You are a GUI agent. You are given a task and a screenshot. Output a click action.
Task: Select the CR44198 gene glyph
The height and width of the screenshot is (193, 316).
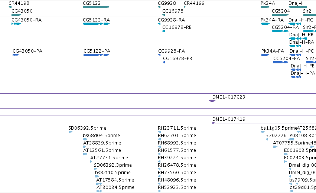(10, 7)
